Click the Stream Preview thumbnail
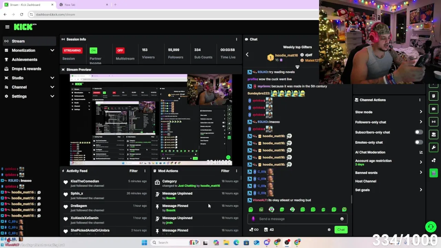441x248 pixels. point(151,120)
